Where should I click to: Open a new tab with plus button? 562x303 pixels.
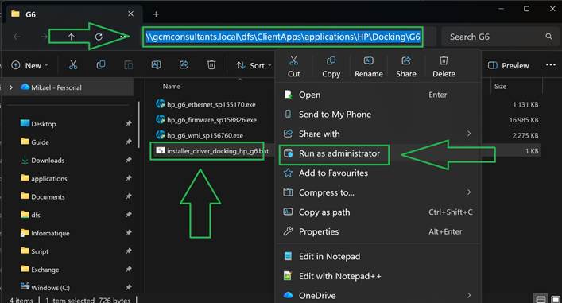coord(156,14)
